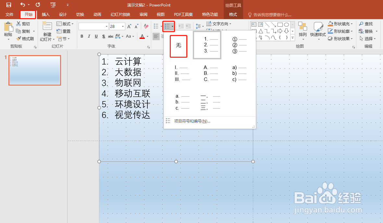Toggle italic formatting
This screenshot has height=223, width=383.
click(89, 36)
